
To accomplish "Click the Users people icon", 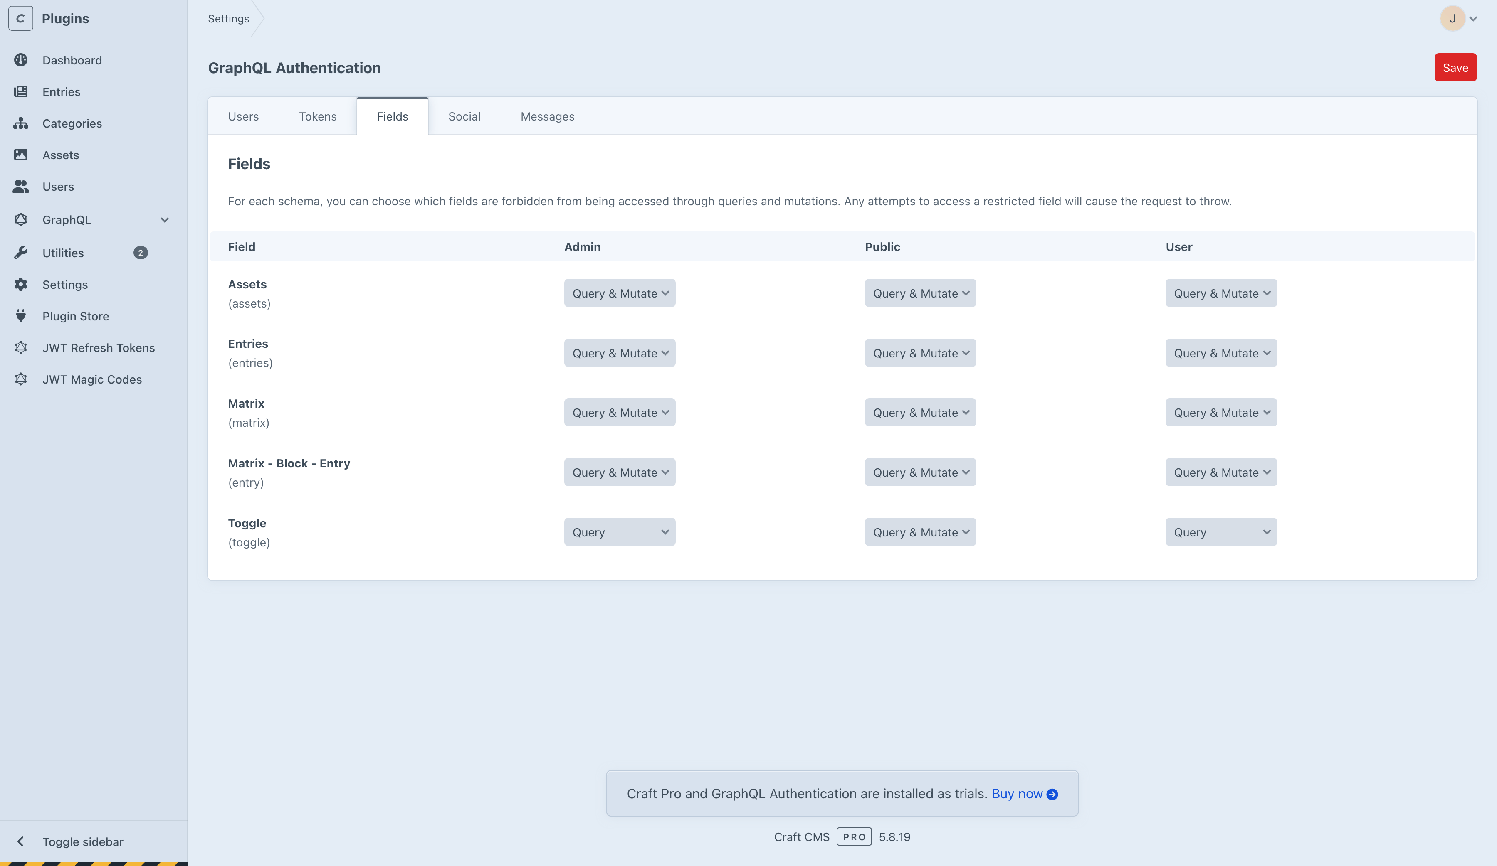I will 21,187.
